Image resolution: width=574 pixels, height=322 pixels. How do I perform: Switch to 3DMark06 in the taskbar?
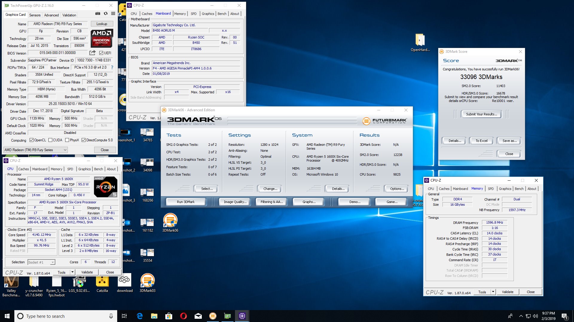pyautogui.click(x=213, y=316)
